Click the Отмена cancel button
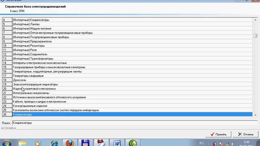Viewport: 260px width, 146px height. click(245, 134)
